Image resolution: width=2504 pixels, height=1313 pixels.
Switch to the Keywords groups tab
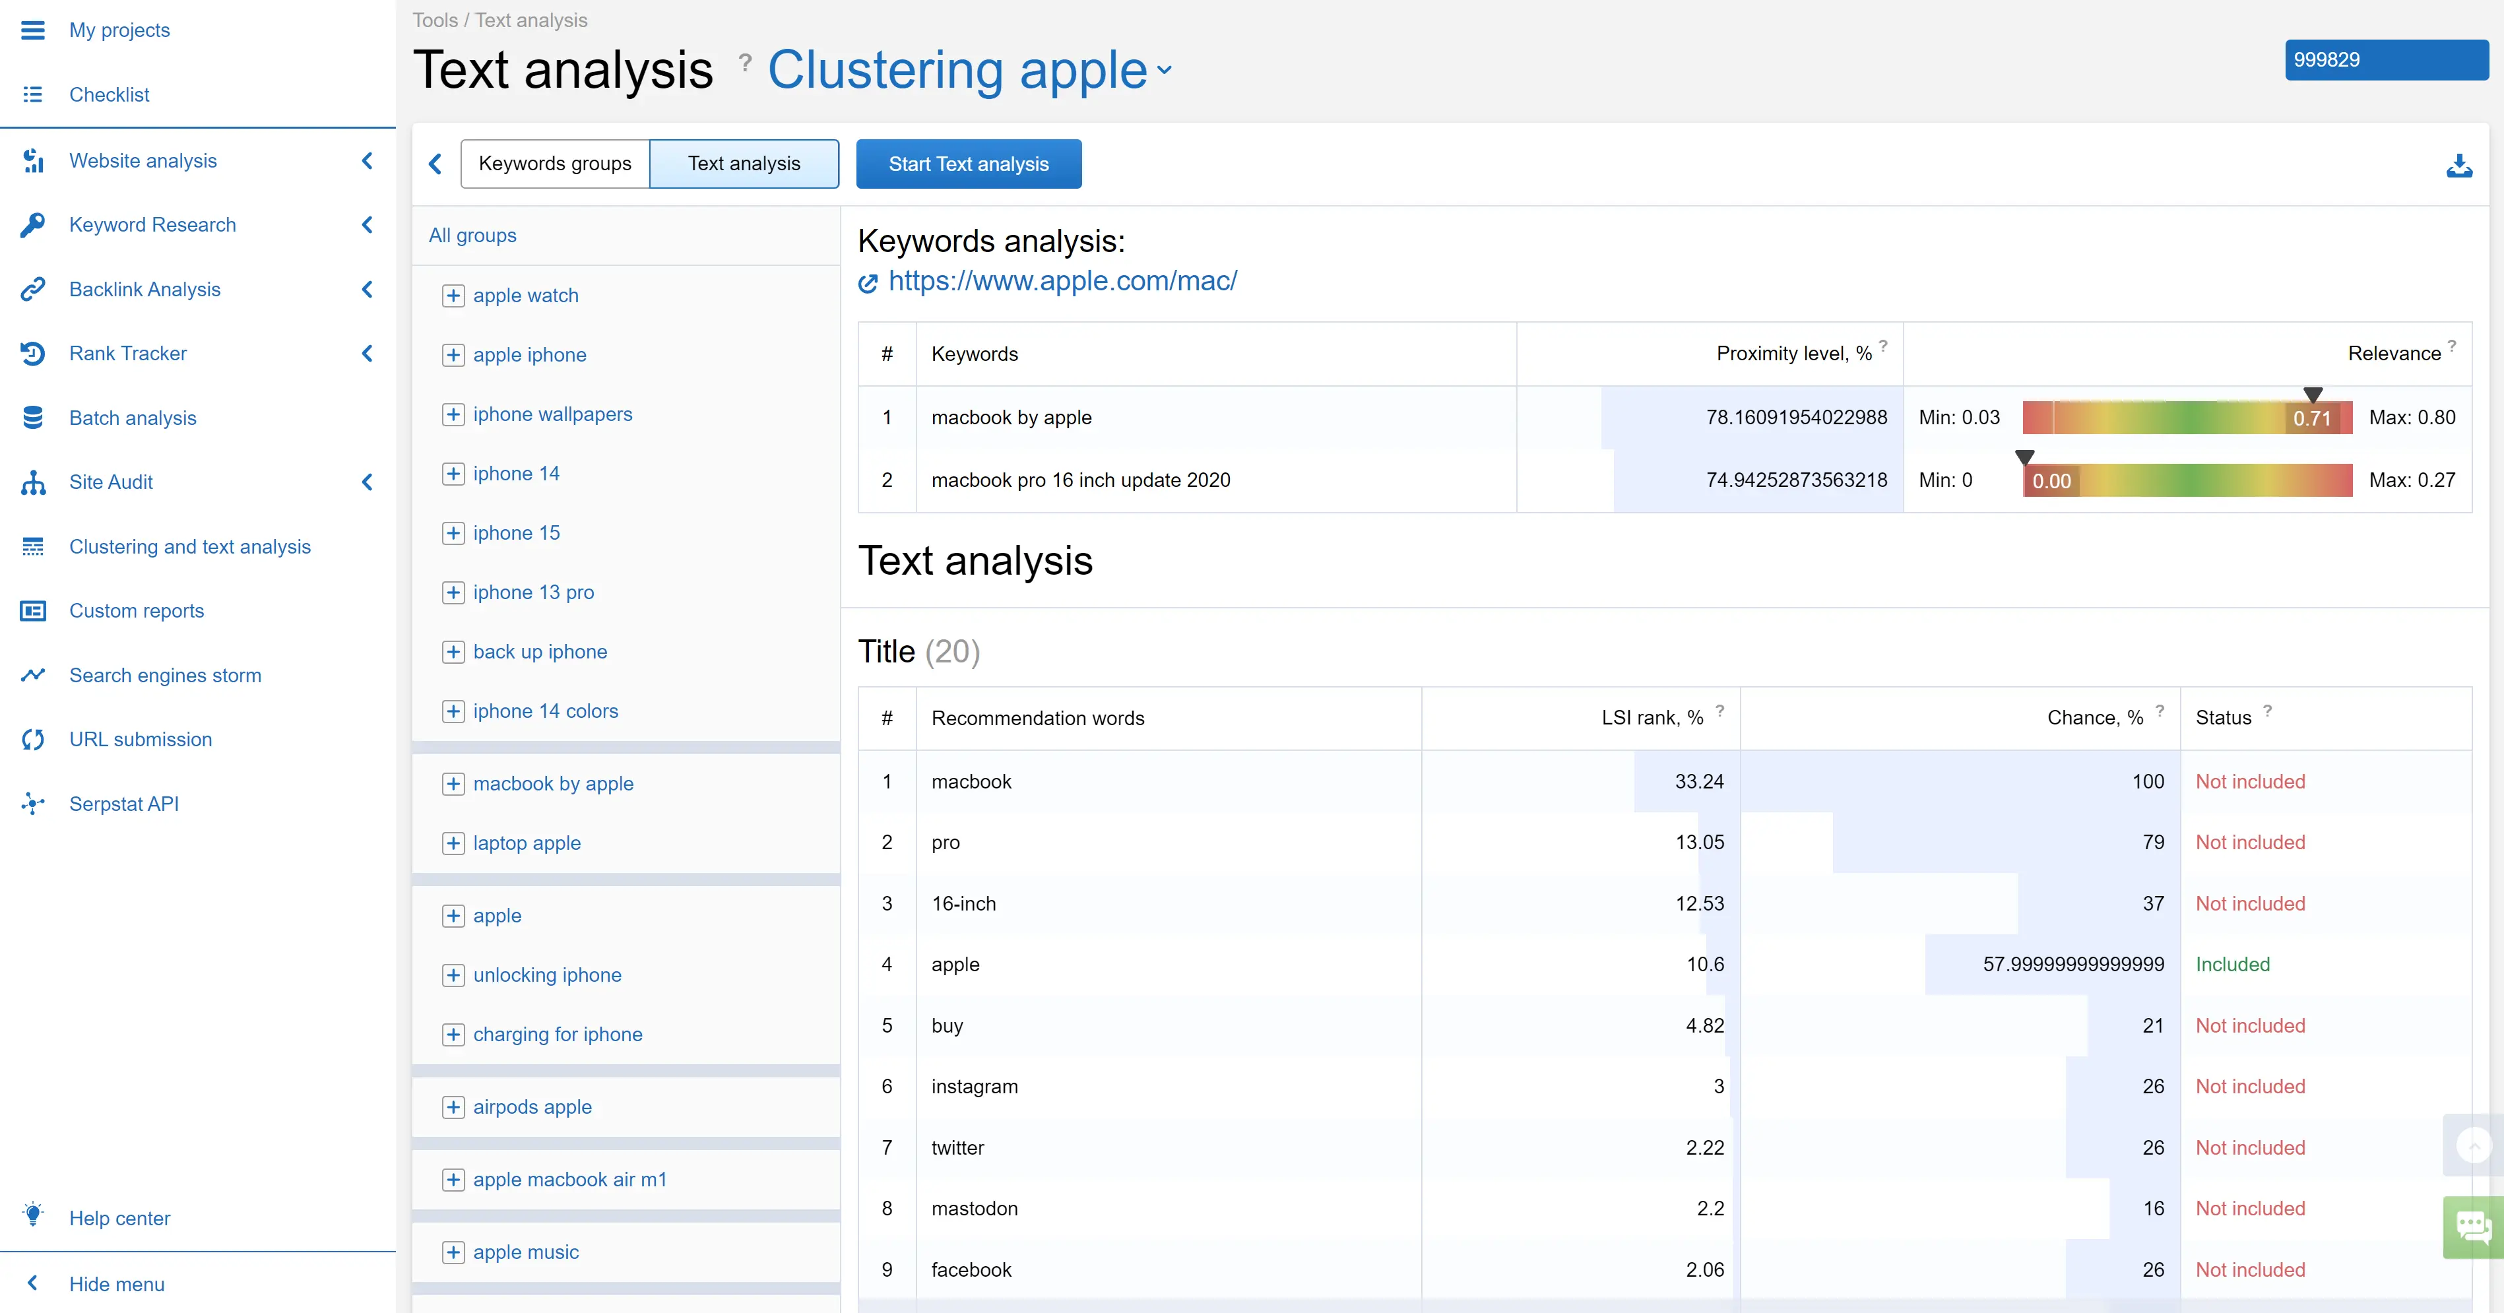pos(554,164)
